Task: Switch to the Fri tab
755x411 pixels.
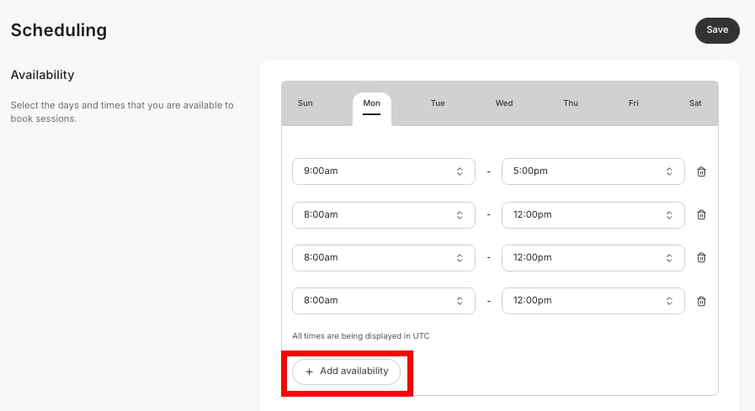Action: click(633, 103)
